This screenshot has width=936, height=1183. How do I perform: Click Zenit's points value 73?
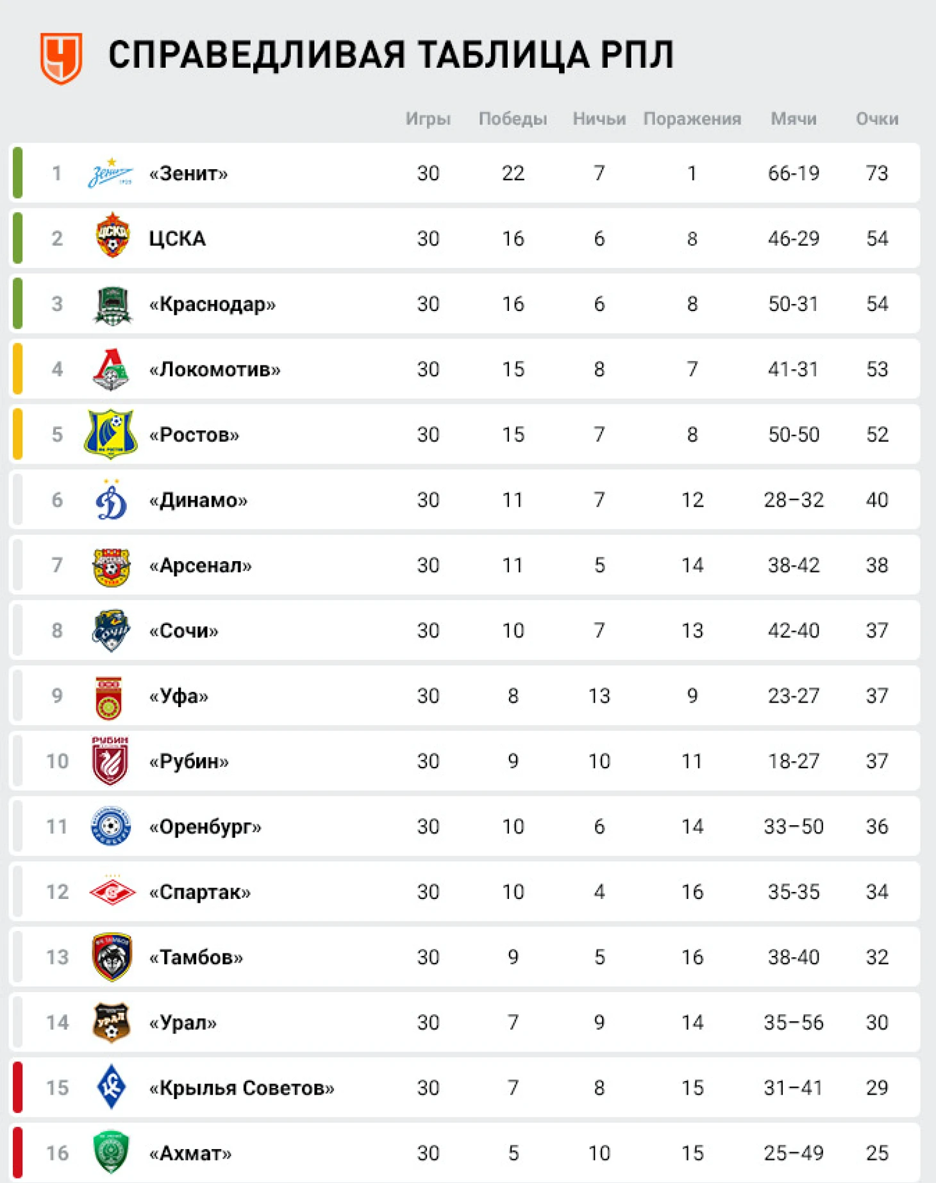pyautogui.click(x=877, y=173)
